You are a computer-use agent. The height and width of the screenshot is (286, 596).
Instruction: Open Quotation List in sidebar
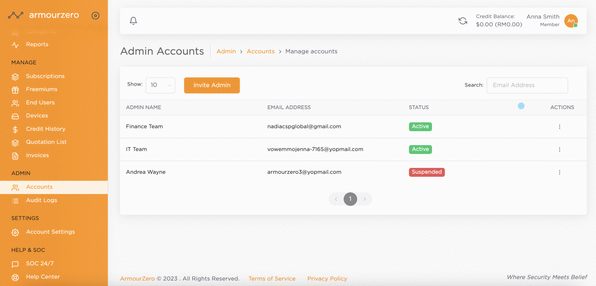click(46, 142)
